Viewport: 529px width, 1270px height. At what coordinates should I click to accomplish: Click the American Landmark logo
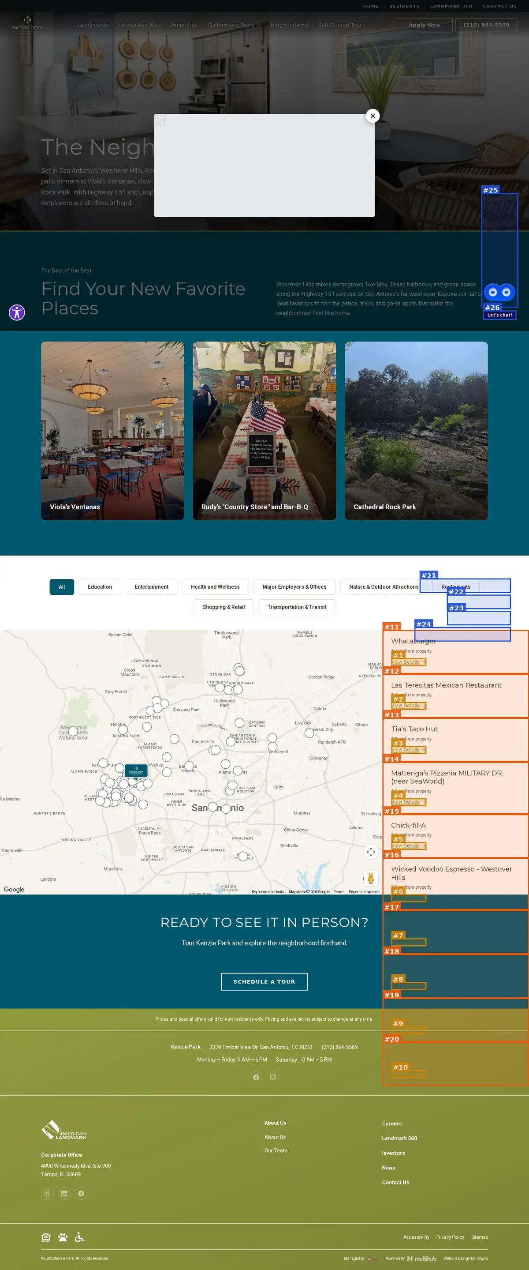[x=63, y=1130]
